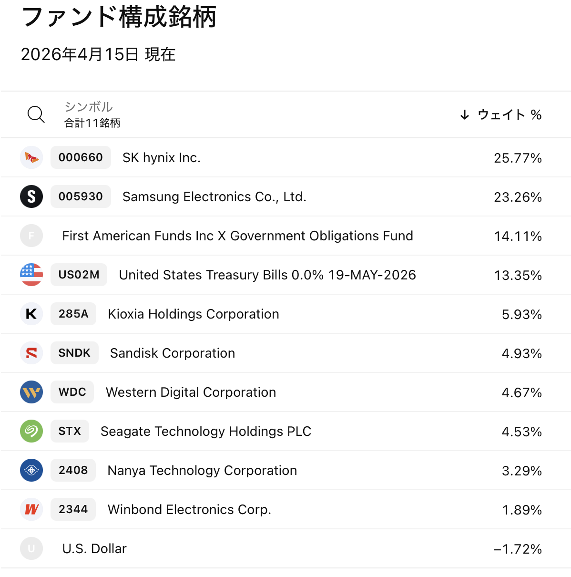Open Samsung Electronics Co., Ltd. link
The width and height of the screenshot is (571, 577).
pos(214,196)
